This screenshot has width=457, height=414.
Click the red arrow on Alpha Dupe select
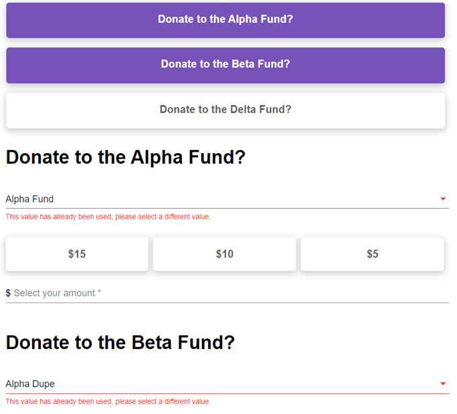443,384
